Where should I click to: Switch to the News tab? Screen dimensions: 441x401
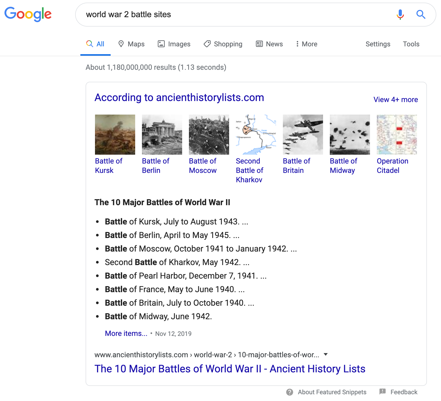(x=269, y=44)
